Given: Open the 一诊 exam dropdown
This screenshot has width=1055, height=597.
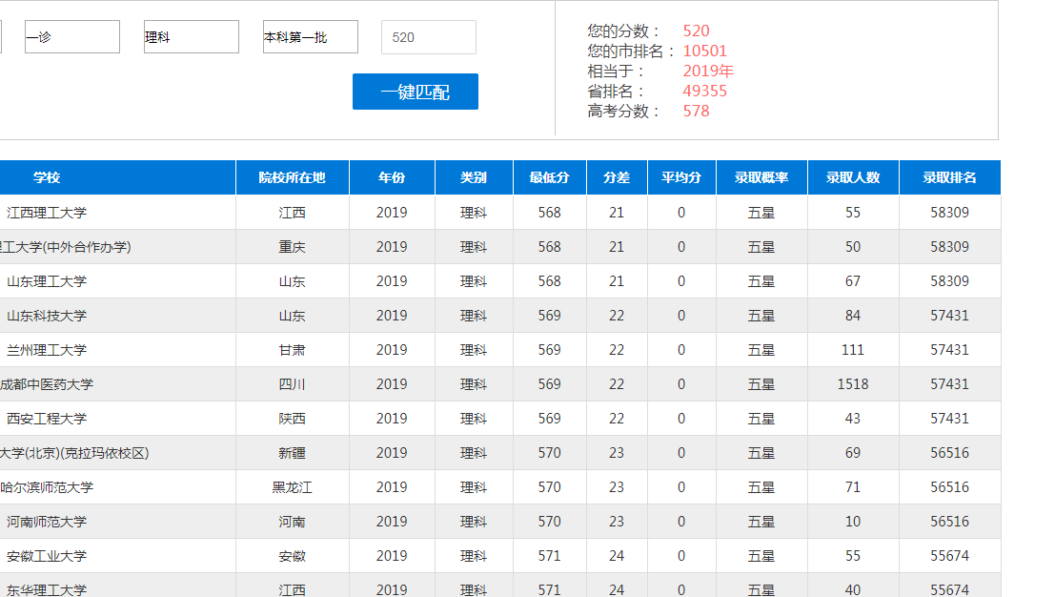Looking at the screenshot, I should pyautogui.click(x=71, y=37).
